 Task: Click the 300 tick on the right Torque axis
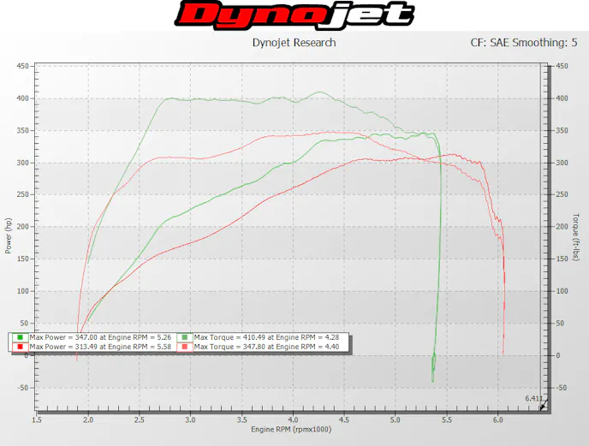(x=562, y=163)
